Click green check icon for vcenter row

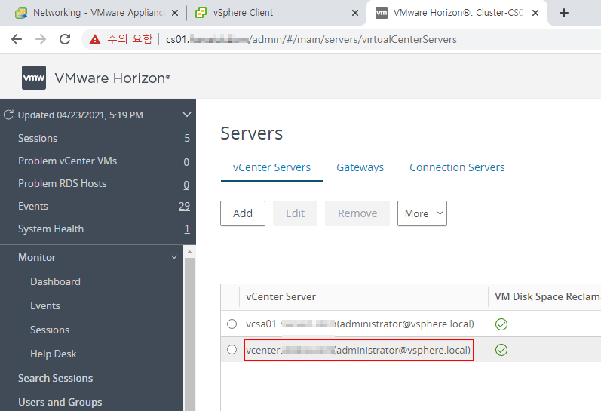[501, 350]
